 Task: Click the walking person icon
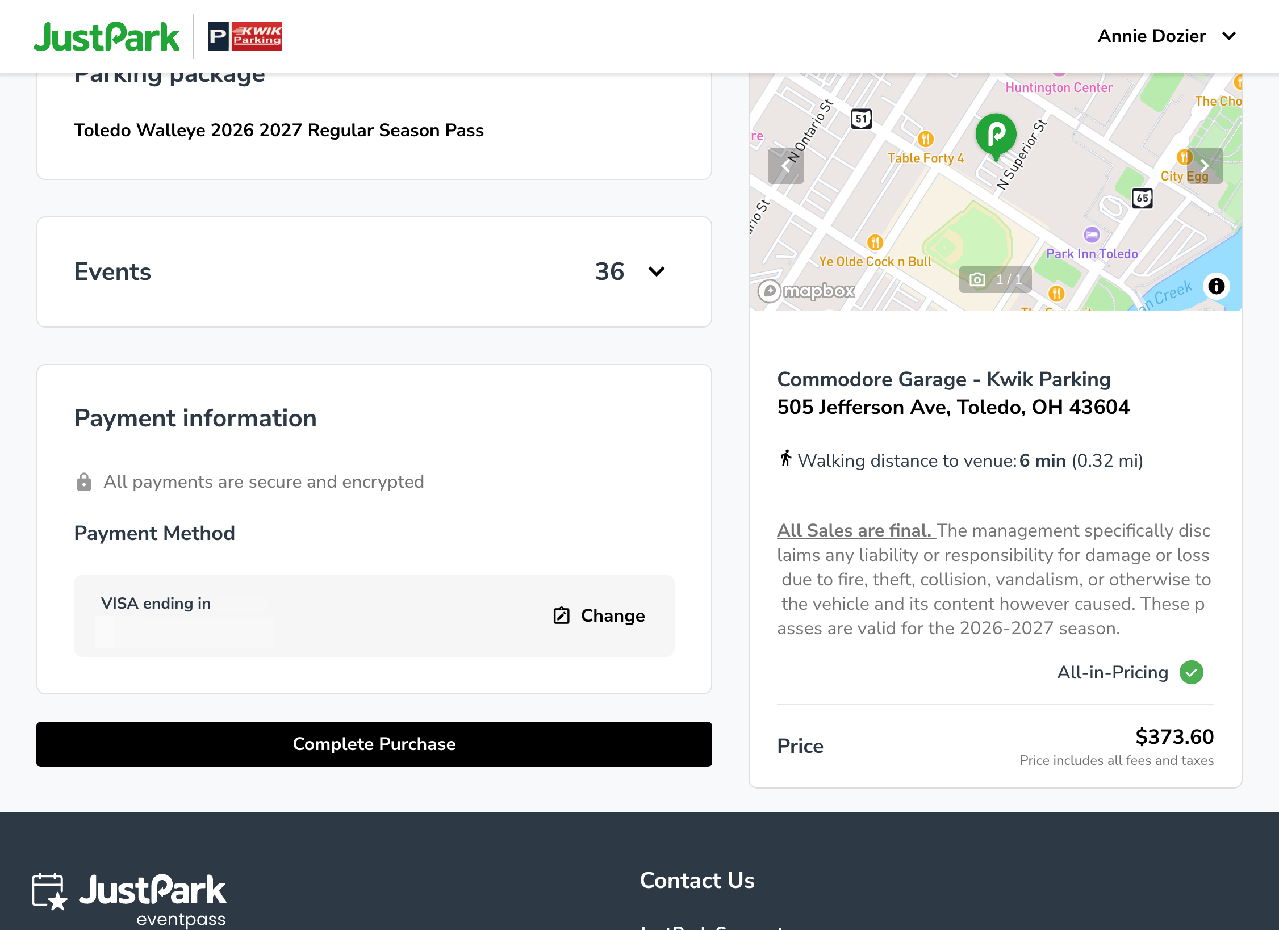pyautogui.click(x=785, y=458)
